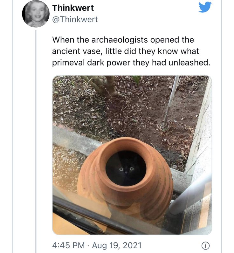This screenshot has width=234, height=253.
Task: Click the black cat's face inside the vase
Action: [x=126, y=170]
